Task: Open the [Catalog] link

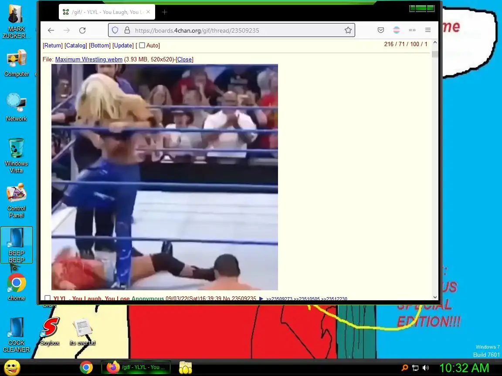Action: click(x=75, y=45)
